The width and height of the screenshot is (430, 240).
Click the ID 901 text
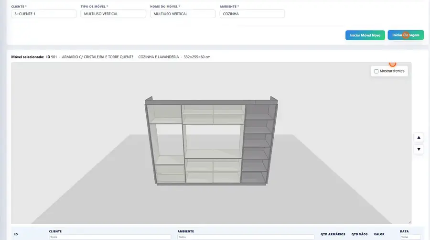click(52, 57)
